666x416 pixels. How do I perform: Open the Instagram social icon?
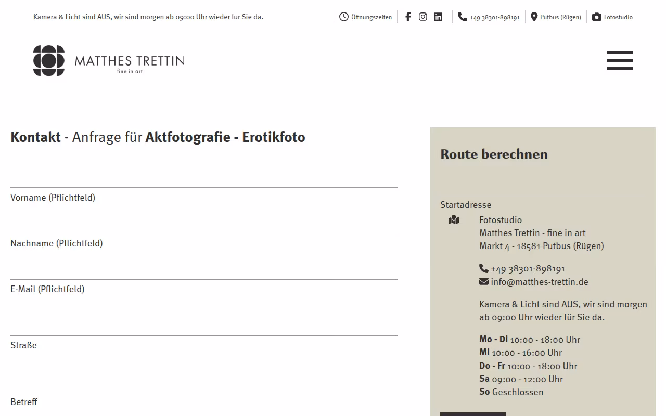point(423,17)
